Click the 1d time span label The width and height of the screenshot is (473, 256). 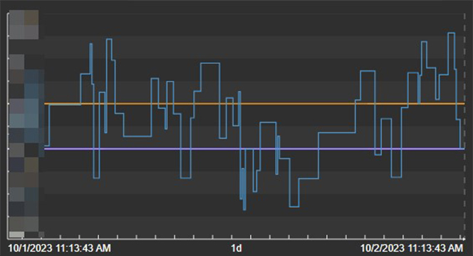[236, 248]
